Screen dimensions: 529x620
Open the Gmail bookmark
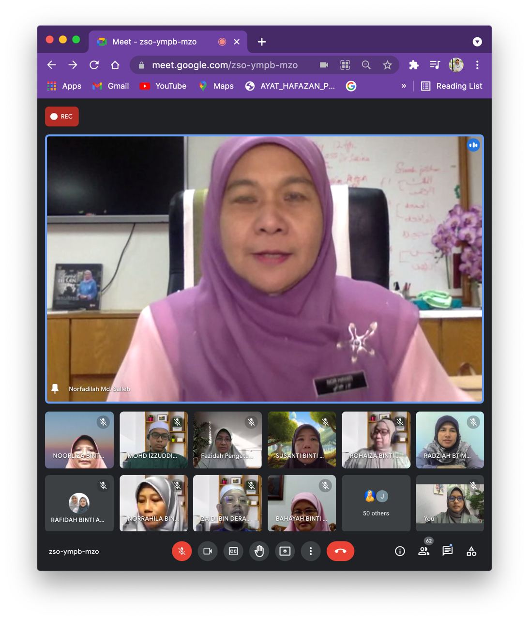click(x=111, y=86)
